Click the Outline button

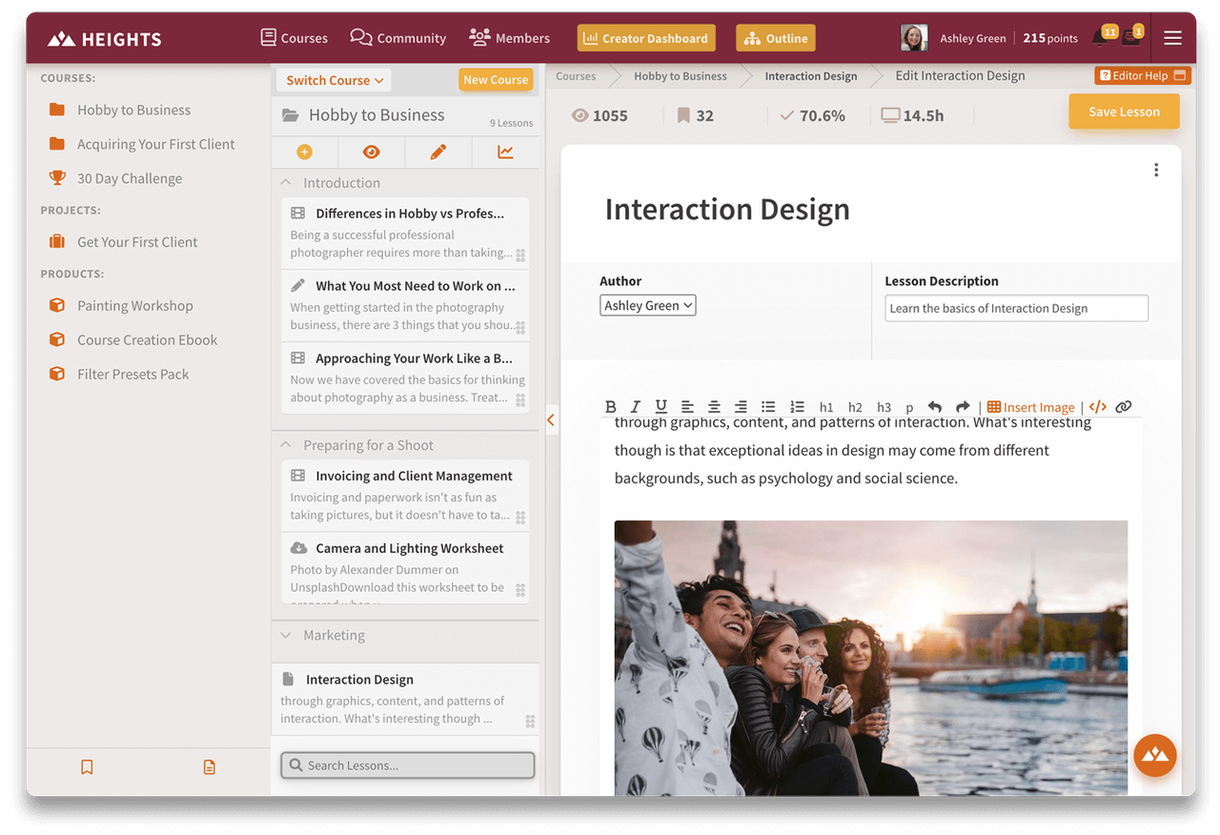[776, 38]
